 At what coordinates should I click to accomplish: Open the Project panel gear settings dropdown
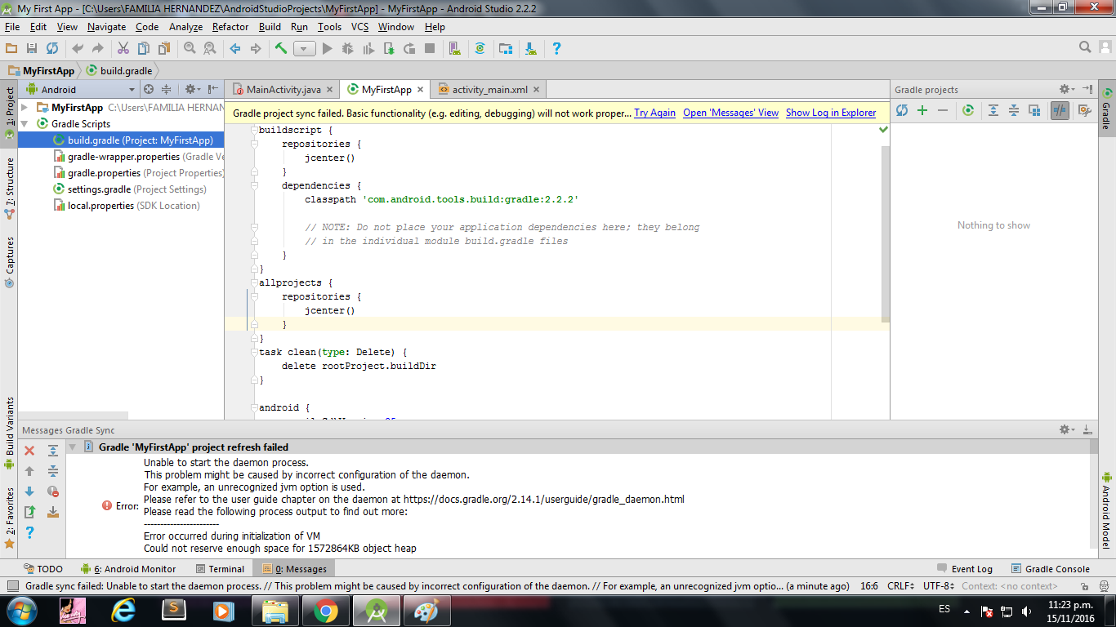[192, 89]
